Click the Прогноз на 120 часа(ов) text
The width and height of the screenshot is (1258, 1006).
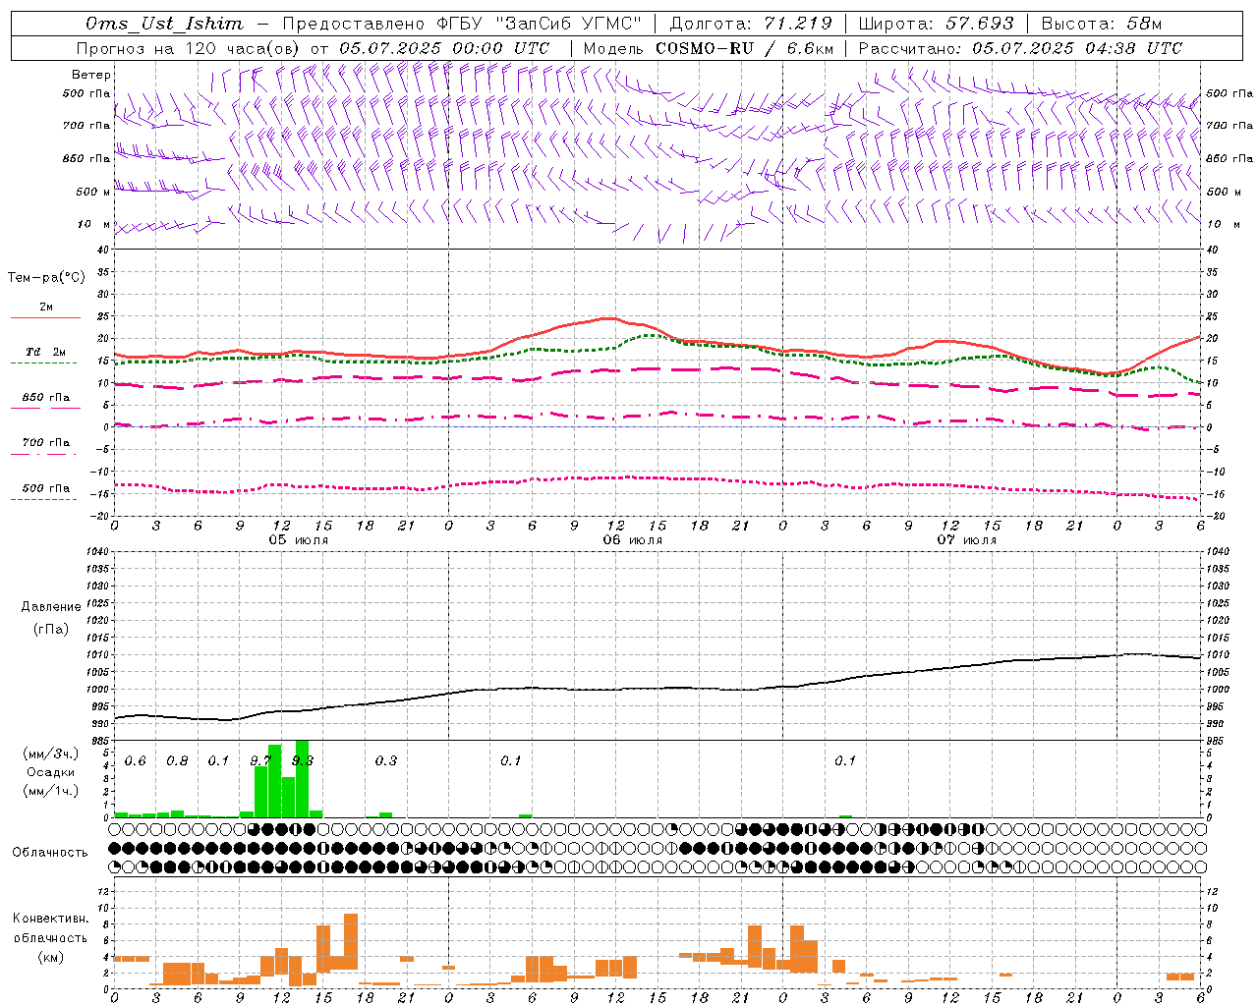(x=189, y=48)
